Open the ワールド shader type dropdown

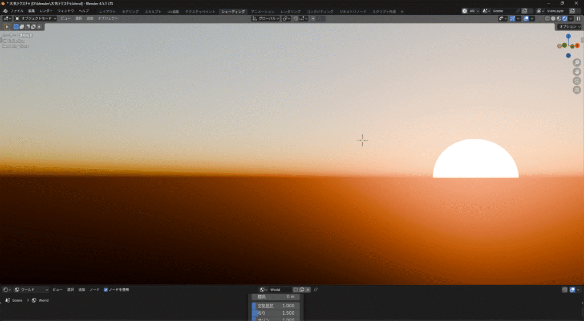(x=32, y=290)
